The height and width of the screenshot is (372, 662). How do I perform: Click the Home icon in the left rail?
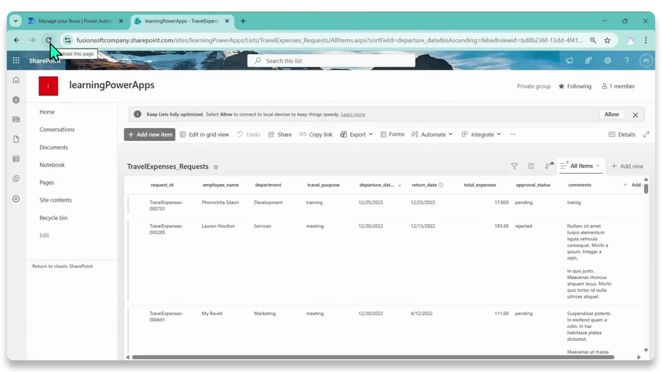coord(16,80)
